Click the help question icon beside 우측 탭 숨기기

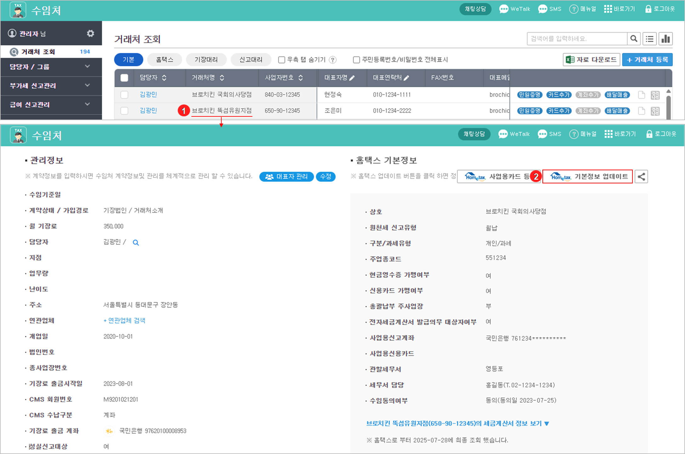point(333,60)
